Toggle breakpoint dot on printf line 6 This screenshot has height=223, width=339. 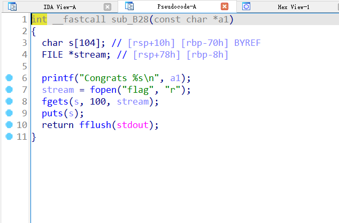[x=9, y=78]
